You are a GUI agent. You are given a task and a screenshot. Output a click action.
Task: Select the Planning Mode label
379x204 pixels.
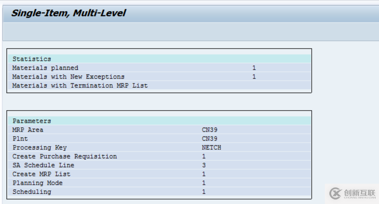38,183
